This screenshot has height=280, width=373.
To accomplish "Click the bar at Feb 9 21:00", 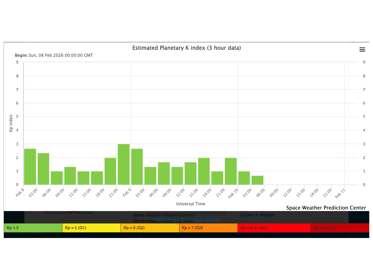I will pyautogui.click(x=231, y=171).
